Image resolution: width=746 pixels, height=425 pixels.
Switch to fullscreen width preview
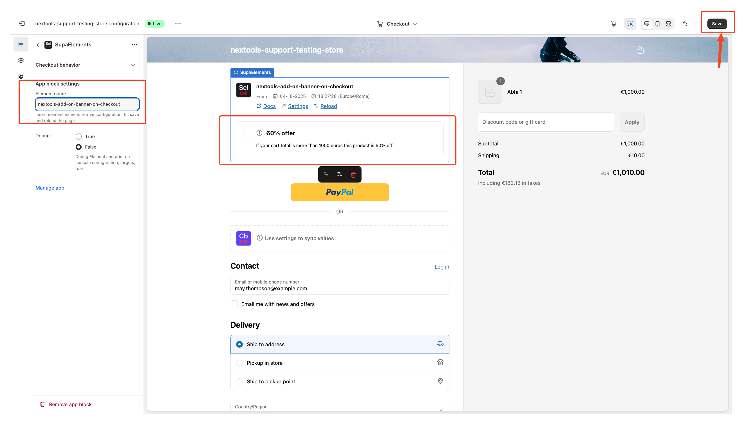coord(668,24)
